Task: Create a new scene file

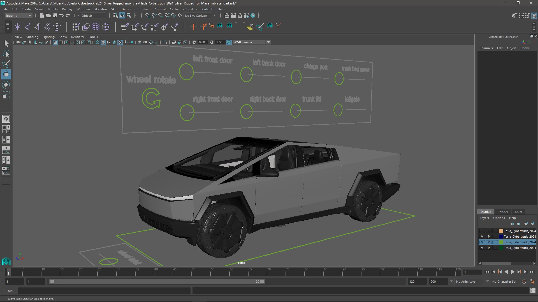Action: 42,16
